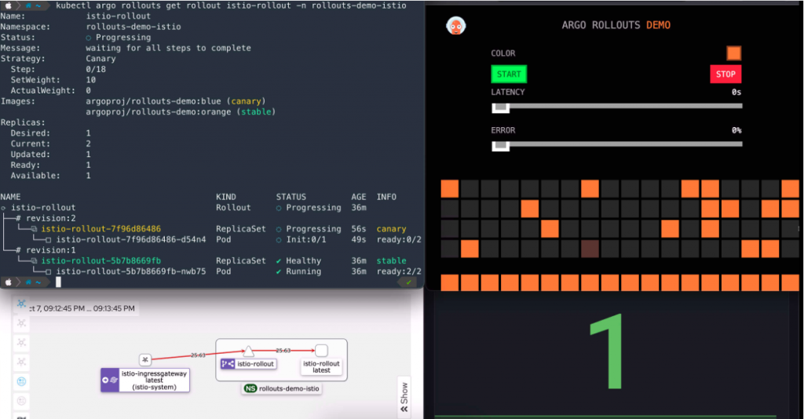This screenshot has height=419, width=804.
Task: Select the square workload node istio-rollout latest
Action: tap(321, 351)
